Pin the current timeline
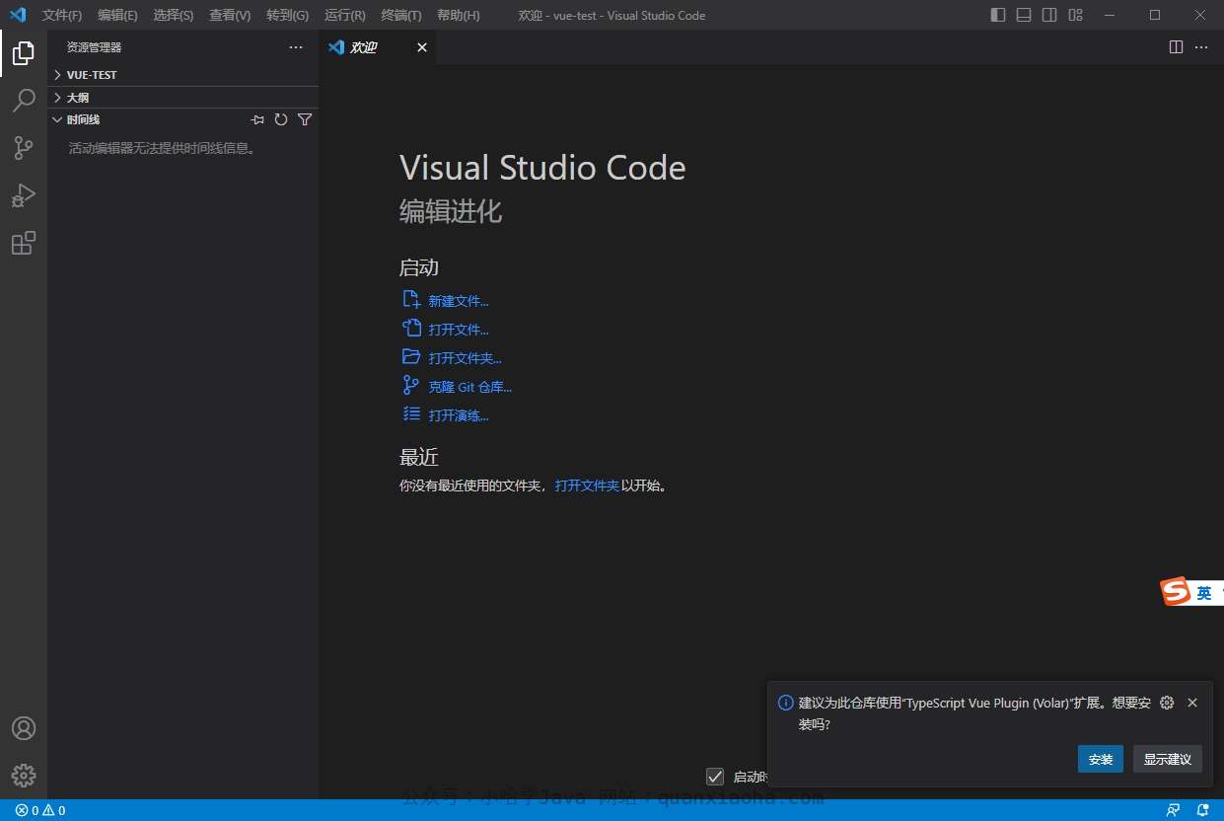This screenshot has width=1224, height=821. tap(257, 119)
